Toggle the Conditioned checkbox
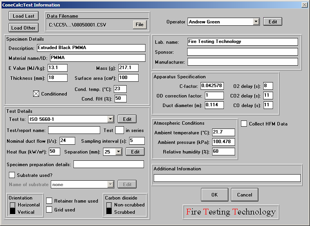The height and width of the screenshot is (226, 310). tap(36, 94)
